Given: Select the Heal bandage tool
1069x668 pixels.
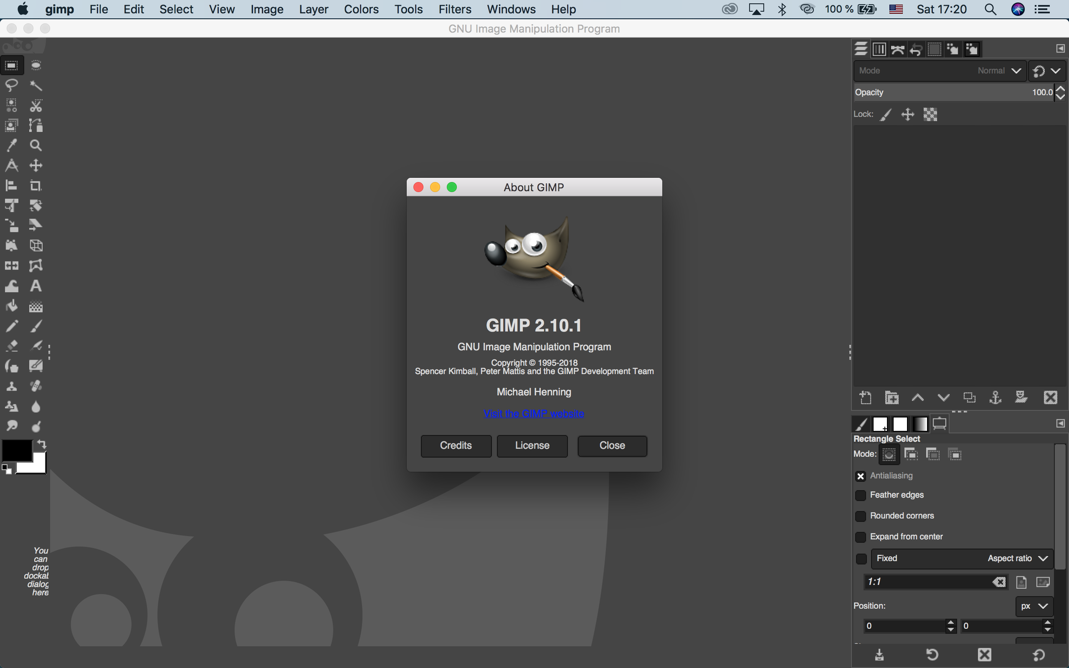Looking at the screenshot, I should (x=36, y=386).
